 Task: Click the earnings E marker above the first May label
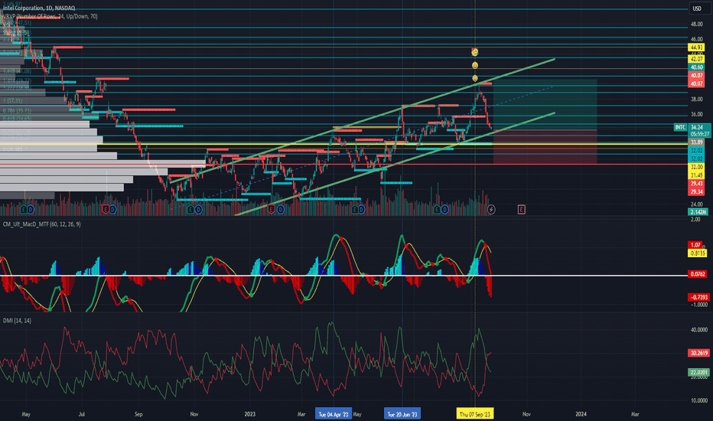click(x=24, y=210)
